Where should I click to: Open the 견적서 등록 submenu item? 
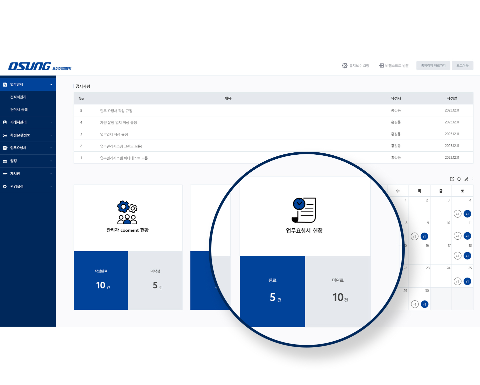[19, 109]
